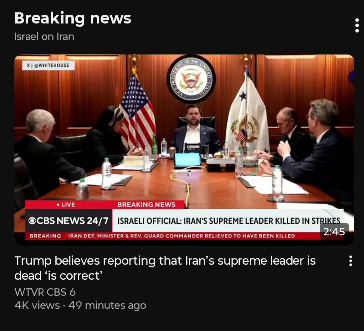Click the X | @WHITEHOUSE source label
Viewport: 364px width, 331px height.
click(48, 65)
